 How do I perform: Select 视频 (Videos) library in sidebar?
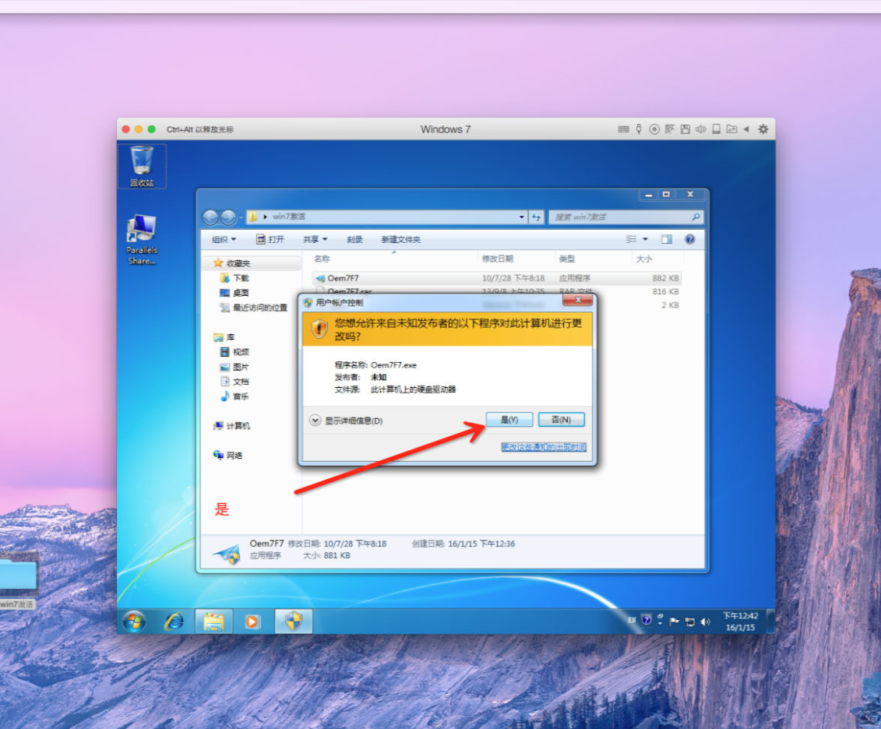click(234, 352)
